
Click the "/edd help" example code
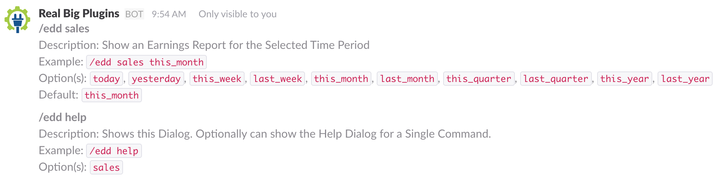coord(114,151)
